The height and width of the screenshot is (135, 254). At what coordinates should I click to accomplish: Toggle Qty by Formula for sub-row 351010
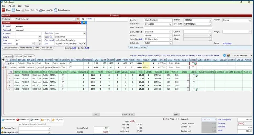point(63,79)
